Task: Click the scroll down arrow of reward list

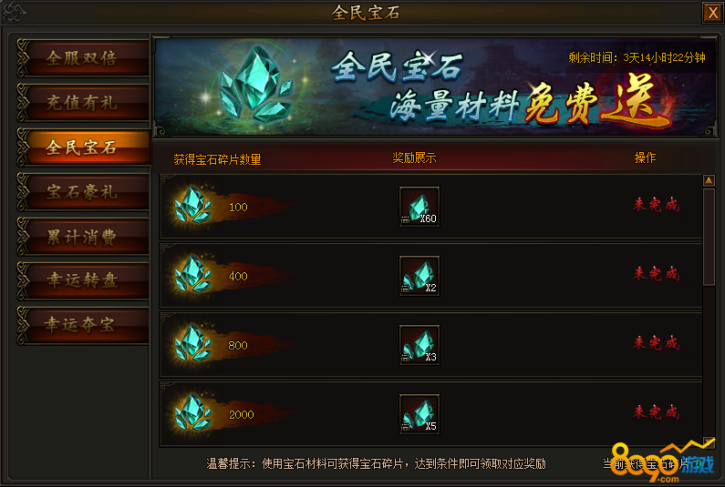Action: [x=709, y=441]
